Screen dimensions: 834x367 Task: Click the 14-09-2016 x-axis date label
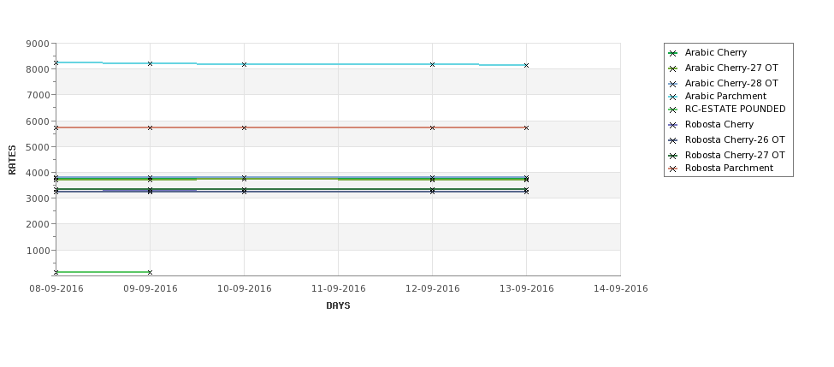tap(621, 288)
